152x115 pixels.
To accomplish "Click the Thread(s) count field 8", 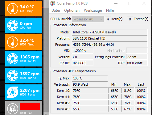I will 130,19.
